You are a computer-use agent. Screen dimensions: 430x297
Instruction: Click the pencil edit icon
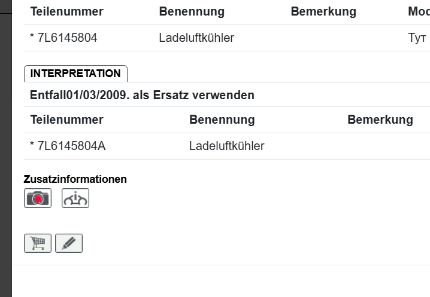click(69, 243)
